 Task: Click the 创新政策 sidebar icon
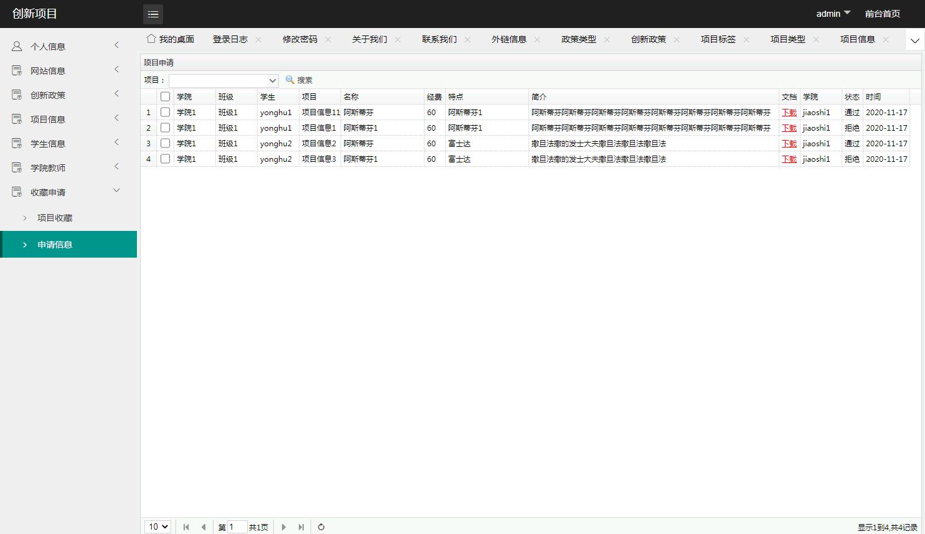(x=17, y=95)
